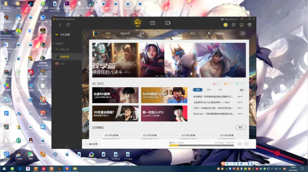Open the Faker interview headline link
This screenshot has height=172, width=308.
213,114
